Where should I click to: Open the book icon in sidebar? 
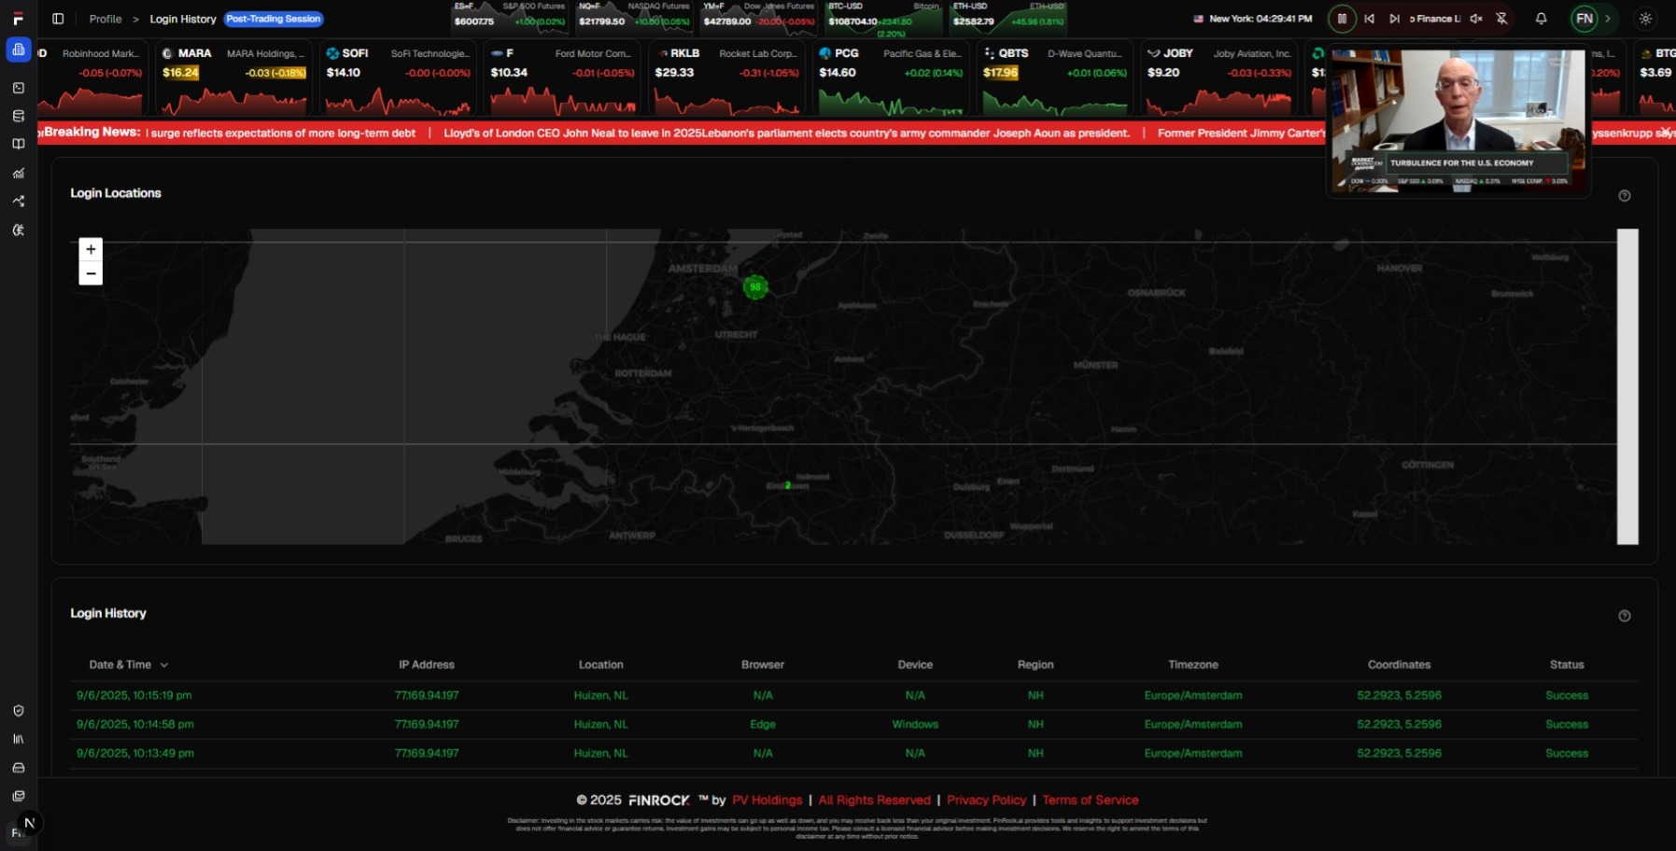(x=19, y=145)
